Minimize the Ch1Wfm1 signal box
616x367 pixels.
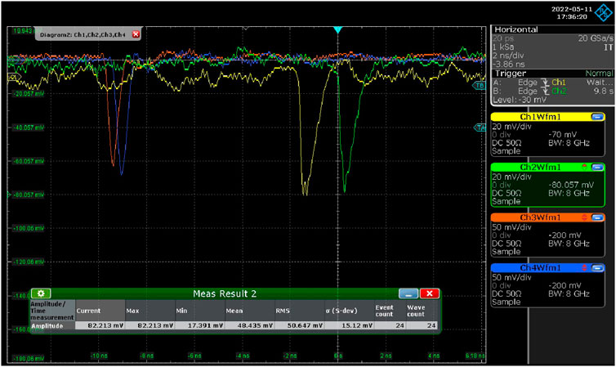click(x=597, y=117)
